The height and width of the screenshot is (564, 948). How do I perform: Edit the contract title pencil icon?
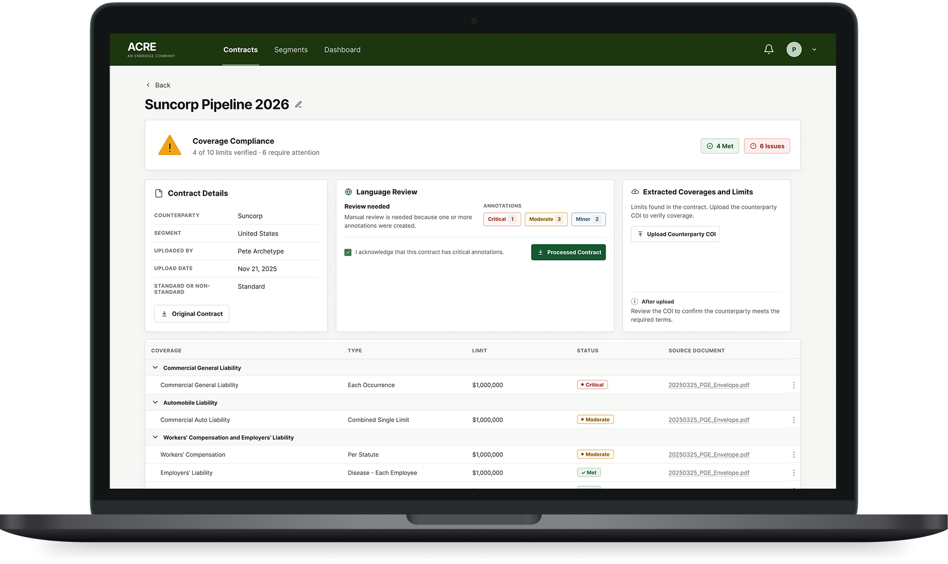point(299,105)
